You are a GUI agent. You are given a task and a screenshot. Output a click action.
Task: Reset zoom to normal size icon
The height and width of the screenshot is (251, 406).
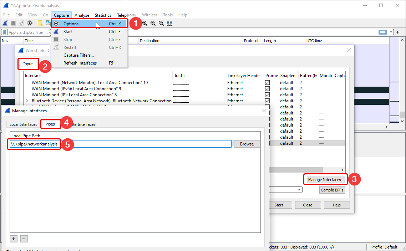(x=161, y=23)
